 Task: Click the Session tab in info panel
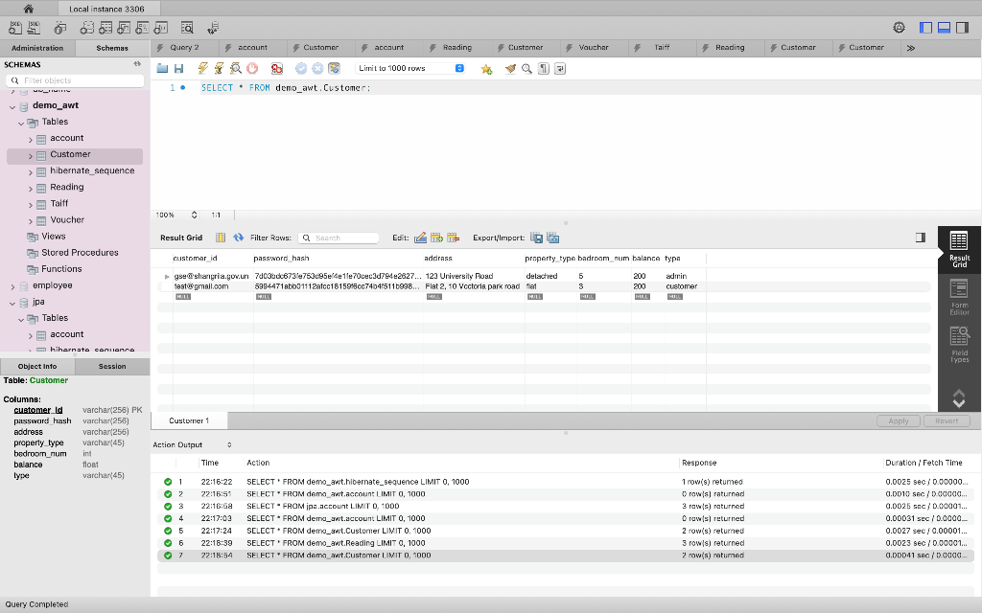pyautogui.click(x=112, y=367)
